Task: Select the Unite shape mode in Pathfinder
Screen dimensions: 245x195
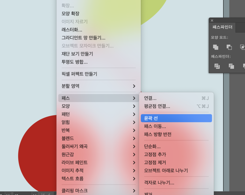Action: coord(216,47)
